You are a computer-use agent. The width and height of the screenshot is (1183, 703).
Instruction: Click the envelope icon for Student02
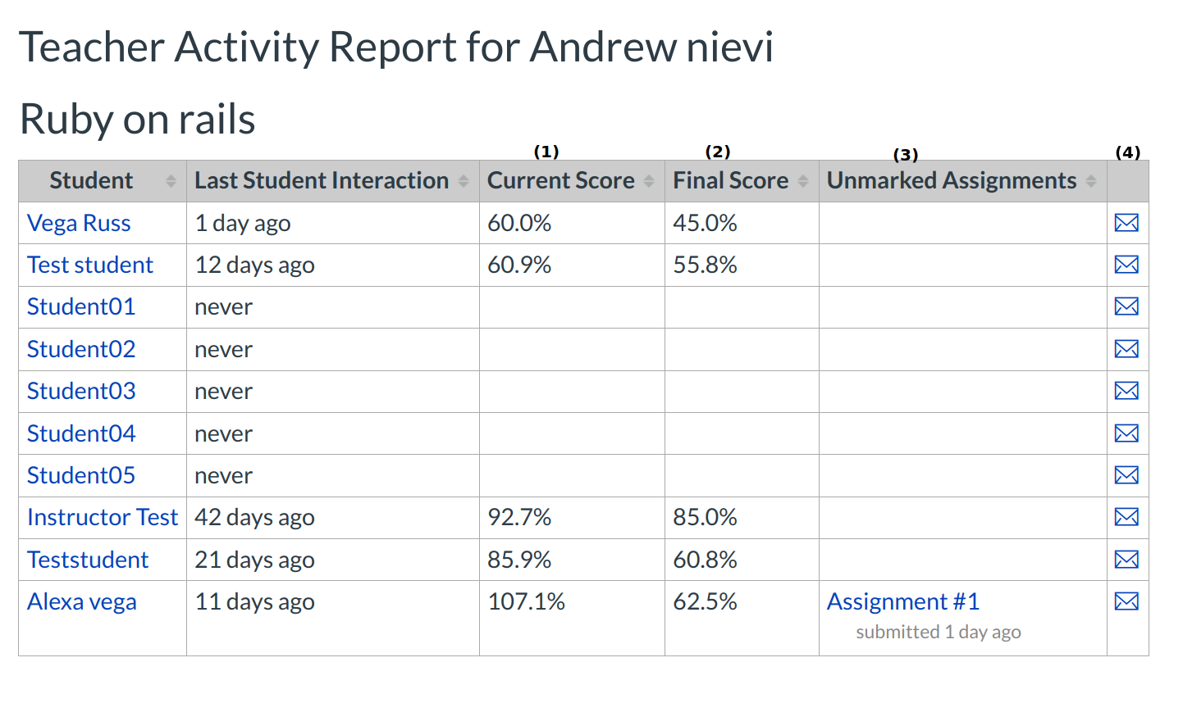[1126, 349]
